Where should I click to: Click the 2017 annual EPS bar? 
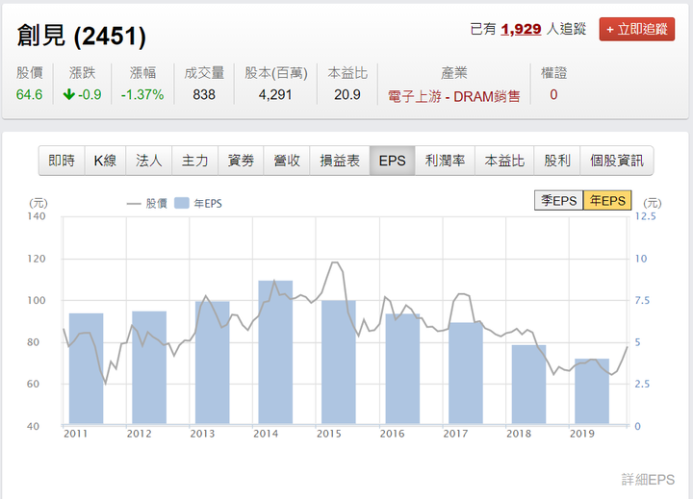[x=466, y=373]
